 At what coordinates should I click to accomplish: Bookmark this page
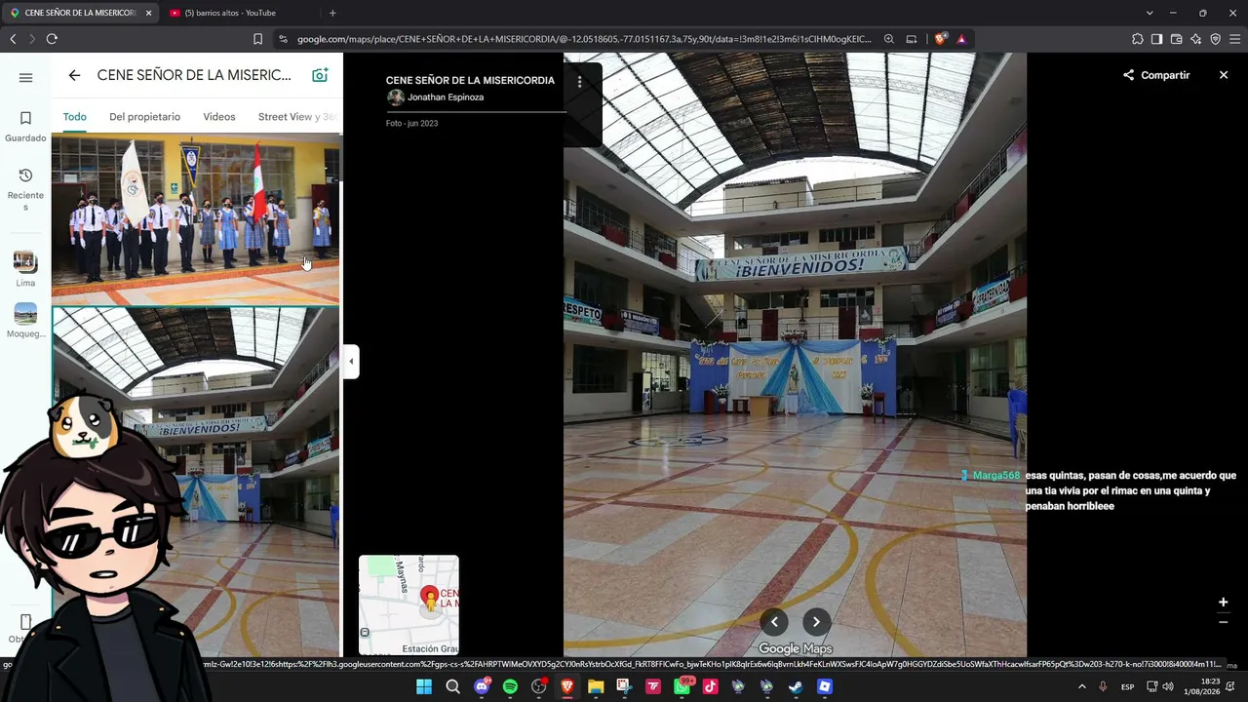pyautogui.click(x=257, y=39)
